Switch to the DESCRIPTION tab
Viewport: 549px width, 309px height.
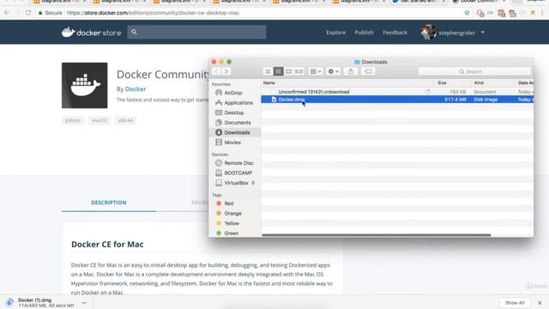tap(109, 203)
